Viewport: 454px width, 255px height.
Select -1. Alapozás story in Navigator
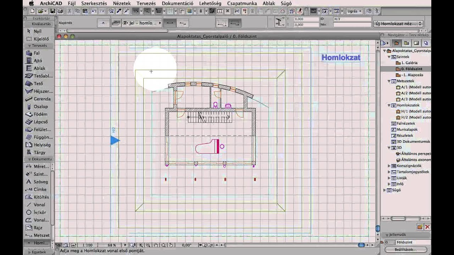(x=412, y=75)
